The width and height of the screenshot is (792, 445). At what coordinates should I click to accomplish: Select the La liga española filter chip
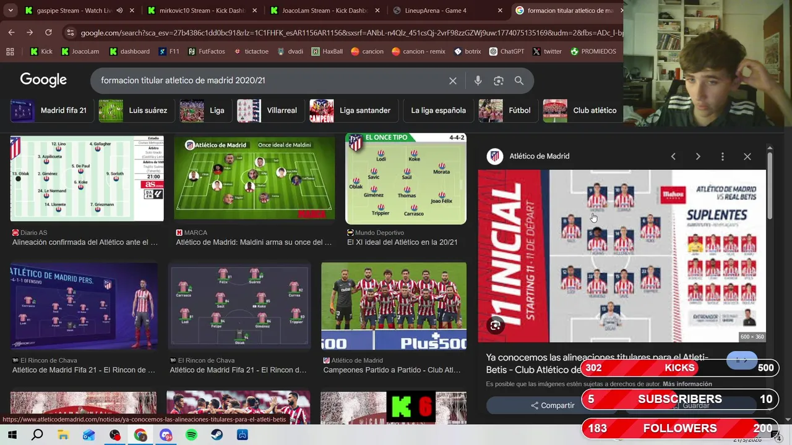click(439, 111)
